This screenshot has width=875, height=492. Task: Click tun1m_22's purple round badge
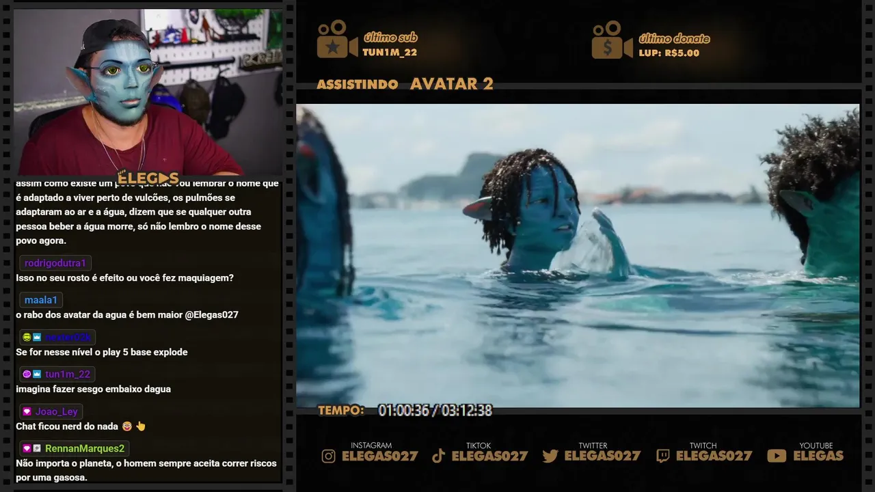coord(27,374)
